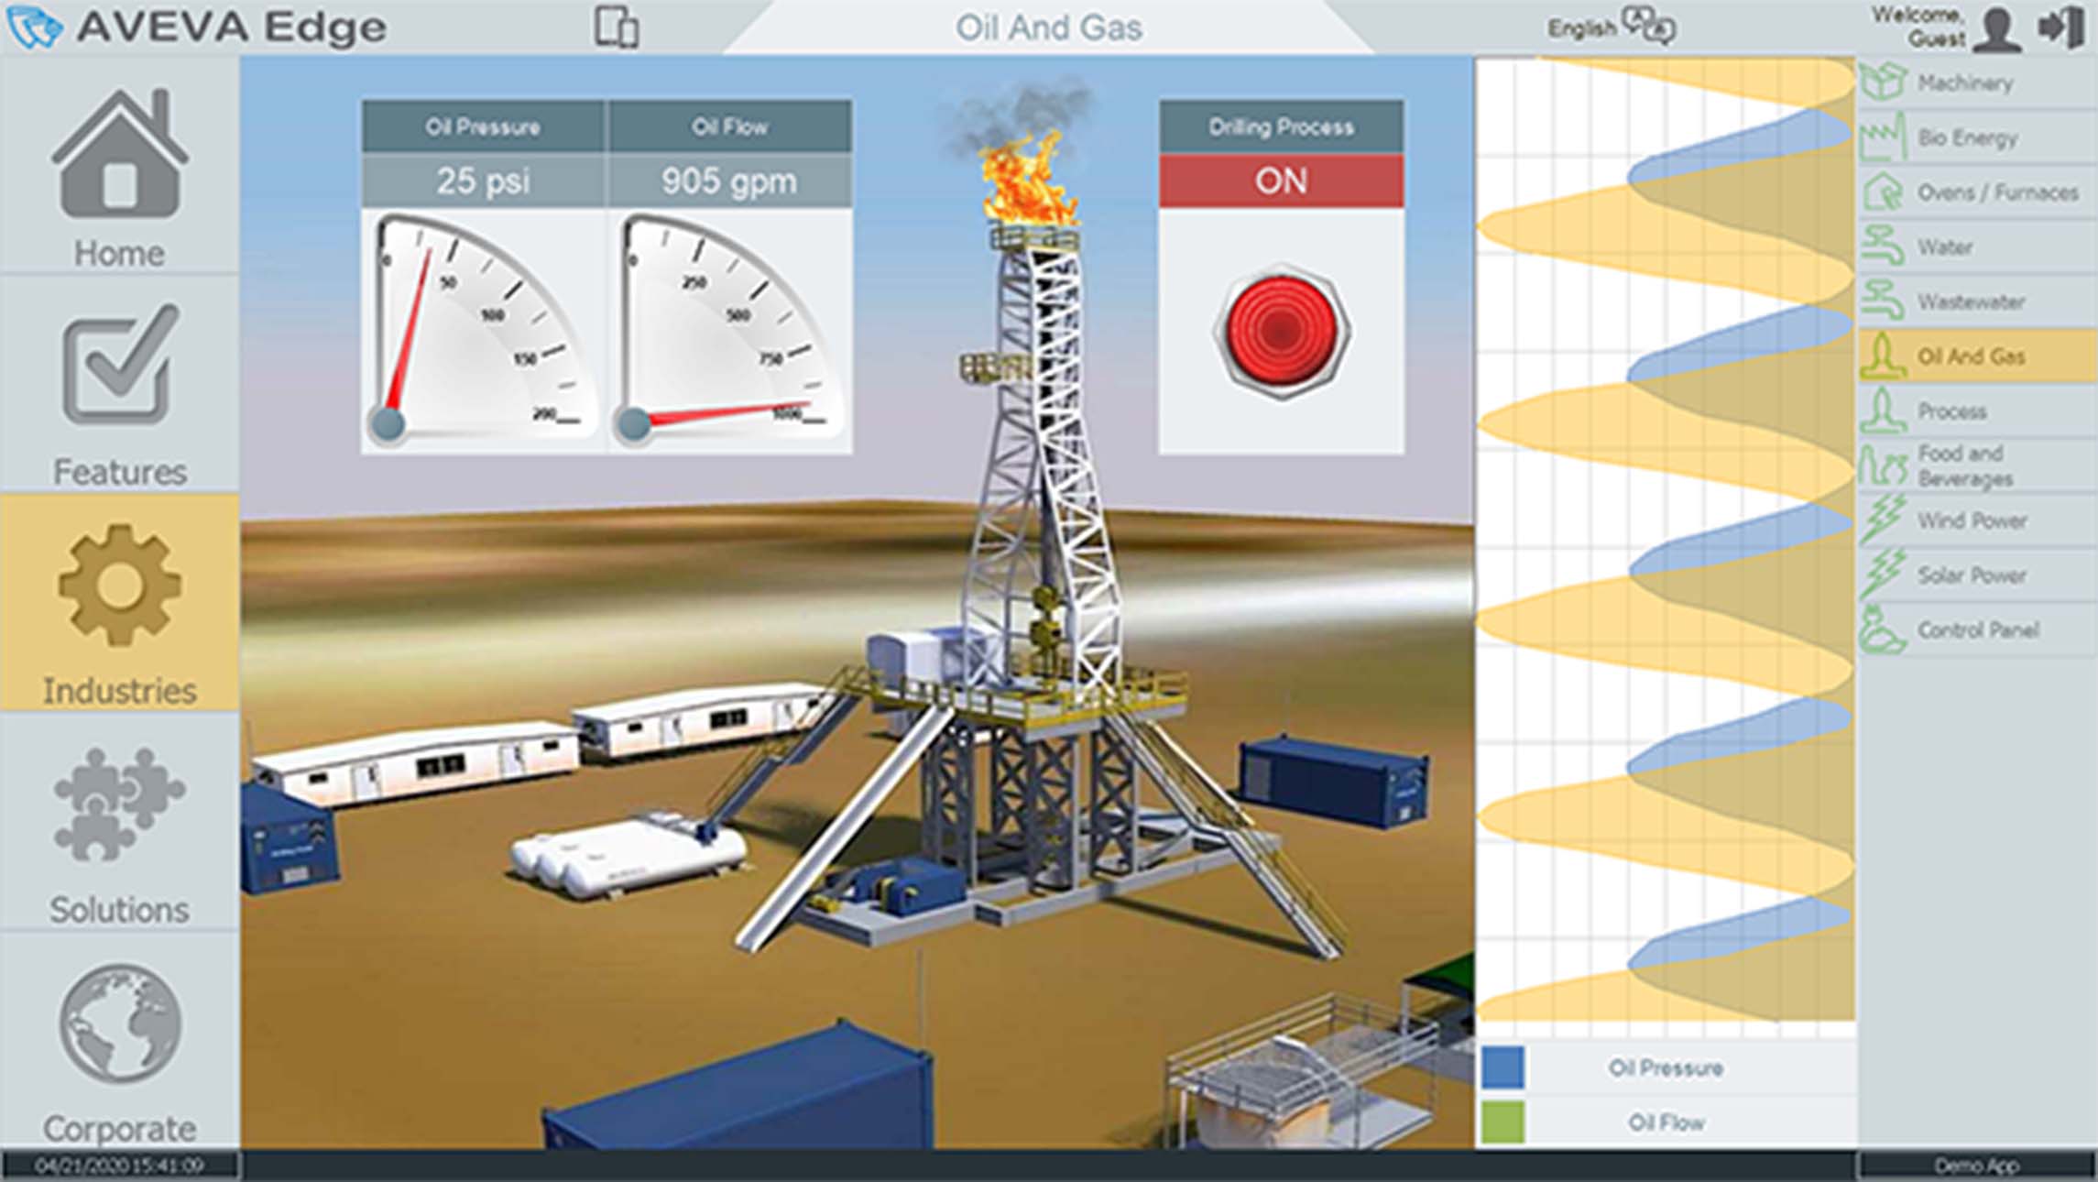Screen dimensions: 2098x1182
Task: Click the Control Panel label
Action: point(1979,629)
